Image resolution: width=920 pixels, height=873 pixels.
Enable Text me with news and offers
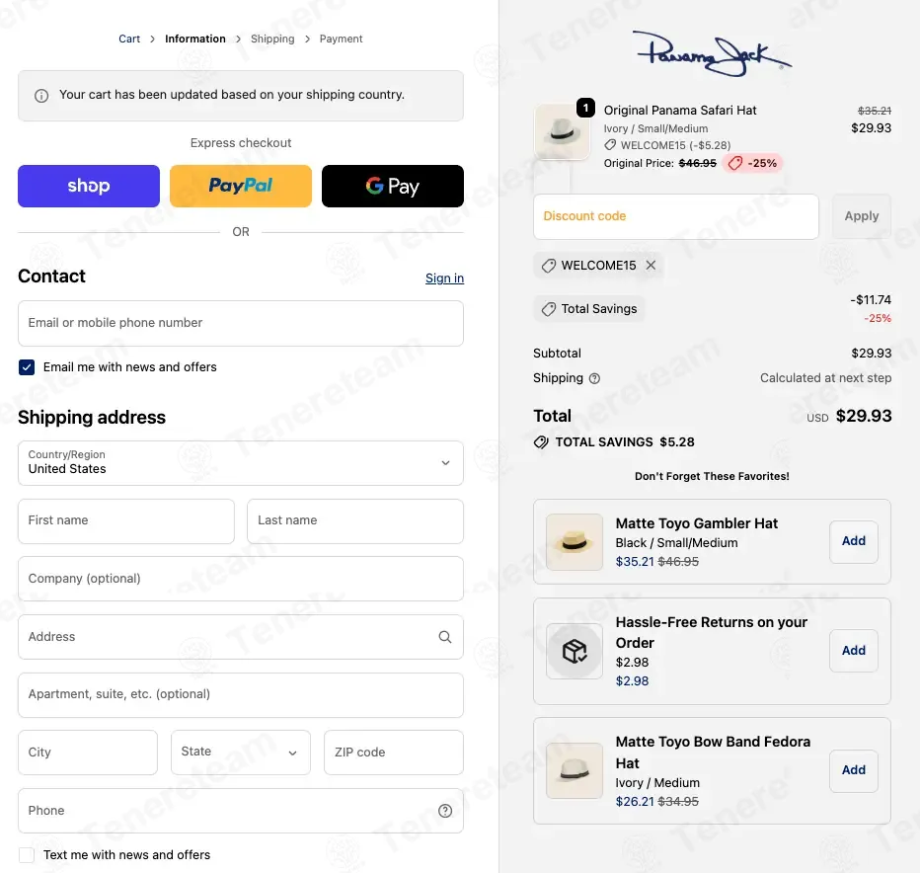tap(25, 854)
